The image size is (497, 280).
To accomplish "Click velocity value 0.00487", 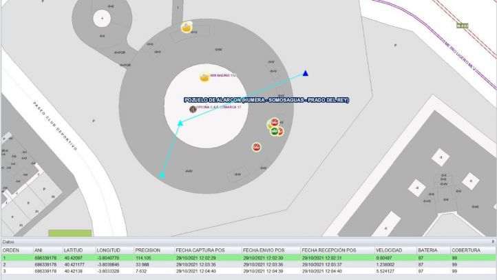I will coord(384,258).
